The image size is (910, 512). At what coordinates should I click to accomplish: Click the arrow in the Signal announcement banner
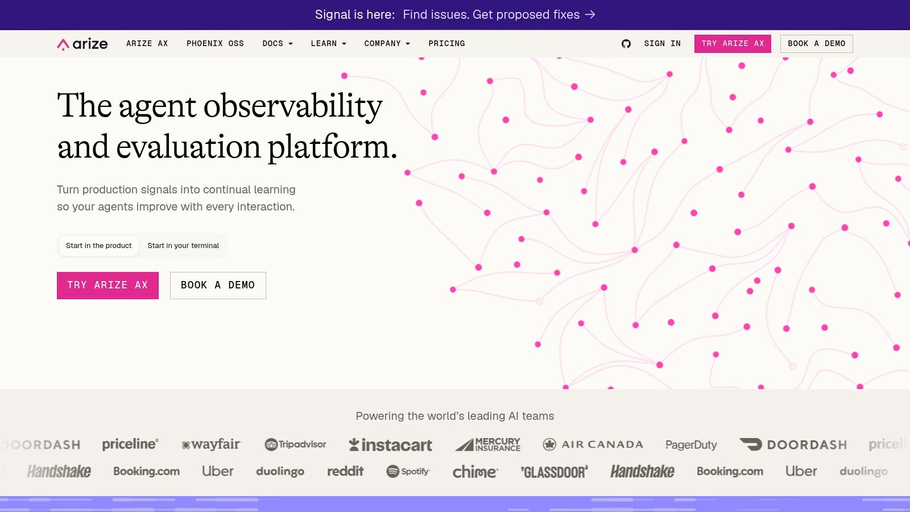590,15
